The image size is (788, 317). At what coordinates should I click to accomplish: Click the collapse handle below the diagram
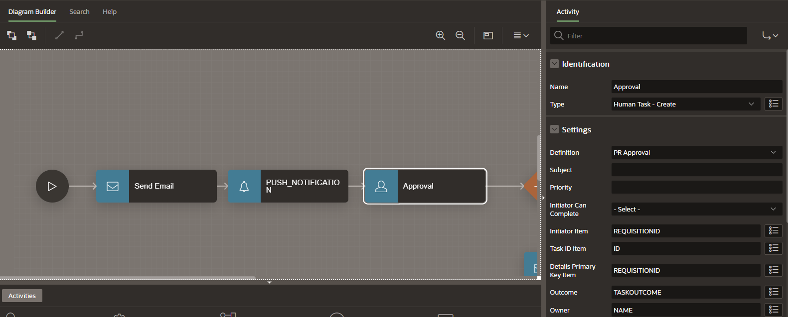tap(270, 282)
